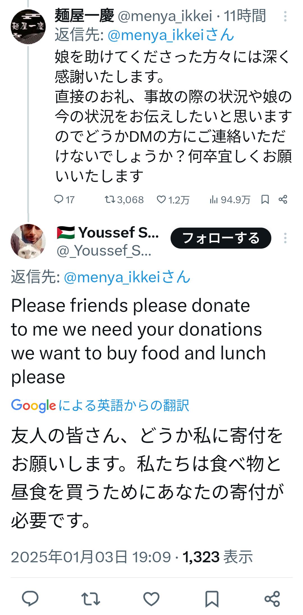Viewport: 303px width, 615px height.
Task: Open more options for 麺屋一慶 tweet
Action: click(285, 16)
